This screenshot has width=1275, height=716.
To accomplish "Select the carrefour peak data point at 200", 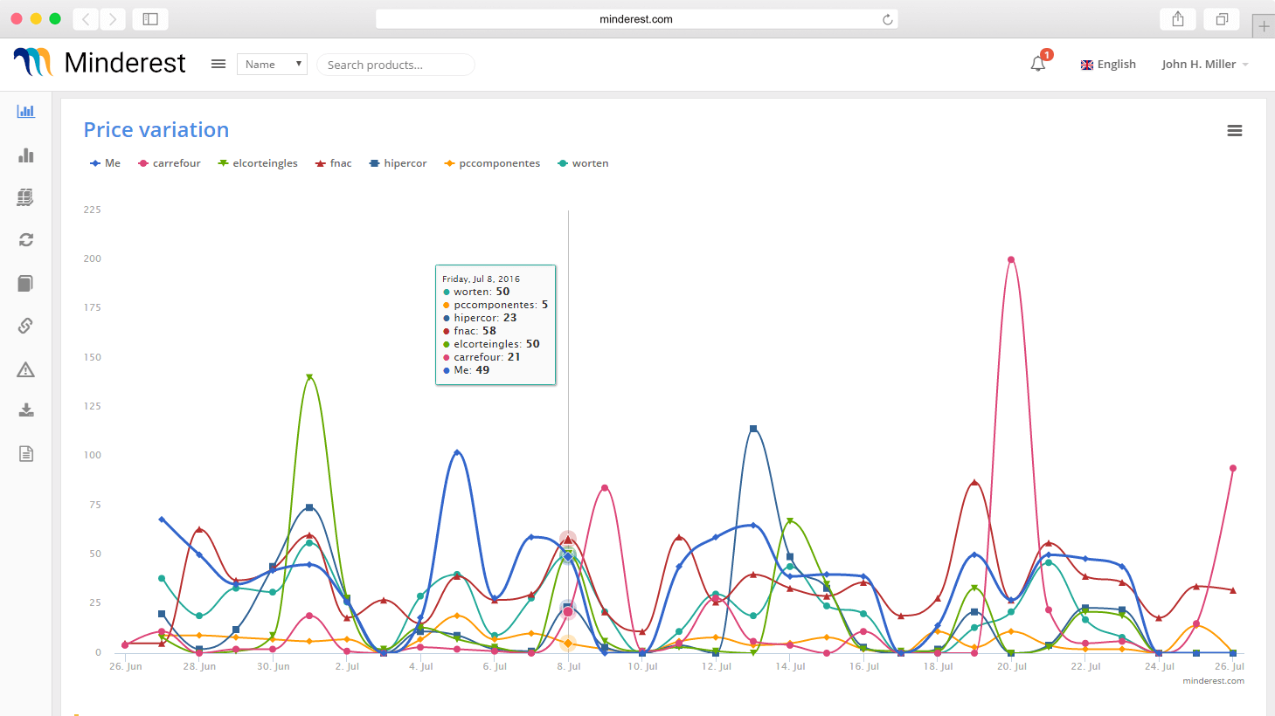I will click(1011, 259).
